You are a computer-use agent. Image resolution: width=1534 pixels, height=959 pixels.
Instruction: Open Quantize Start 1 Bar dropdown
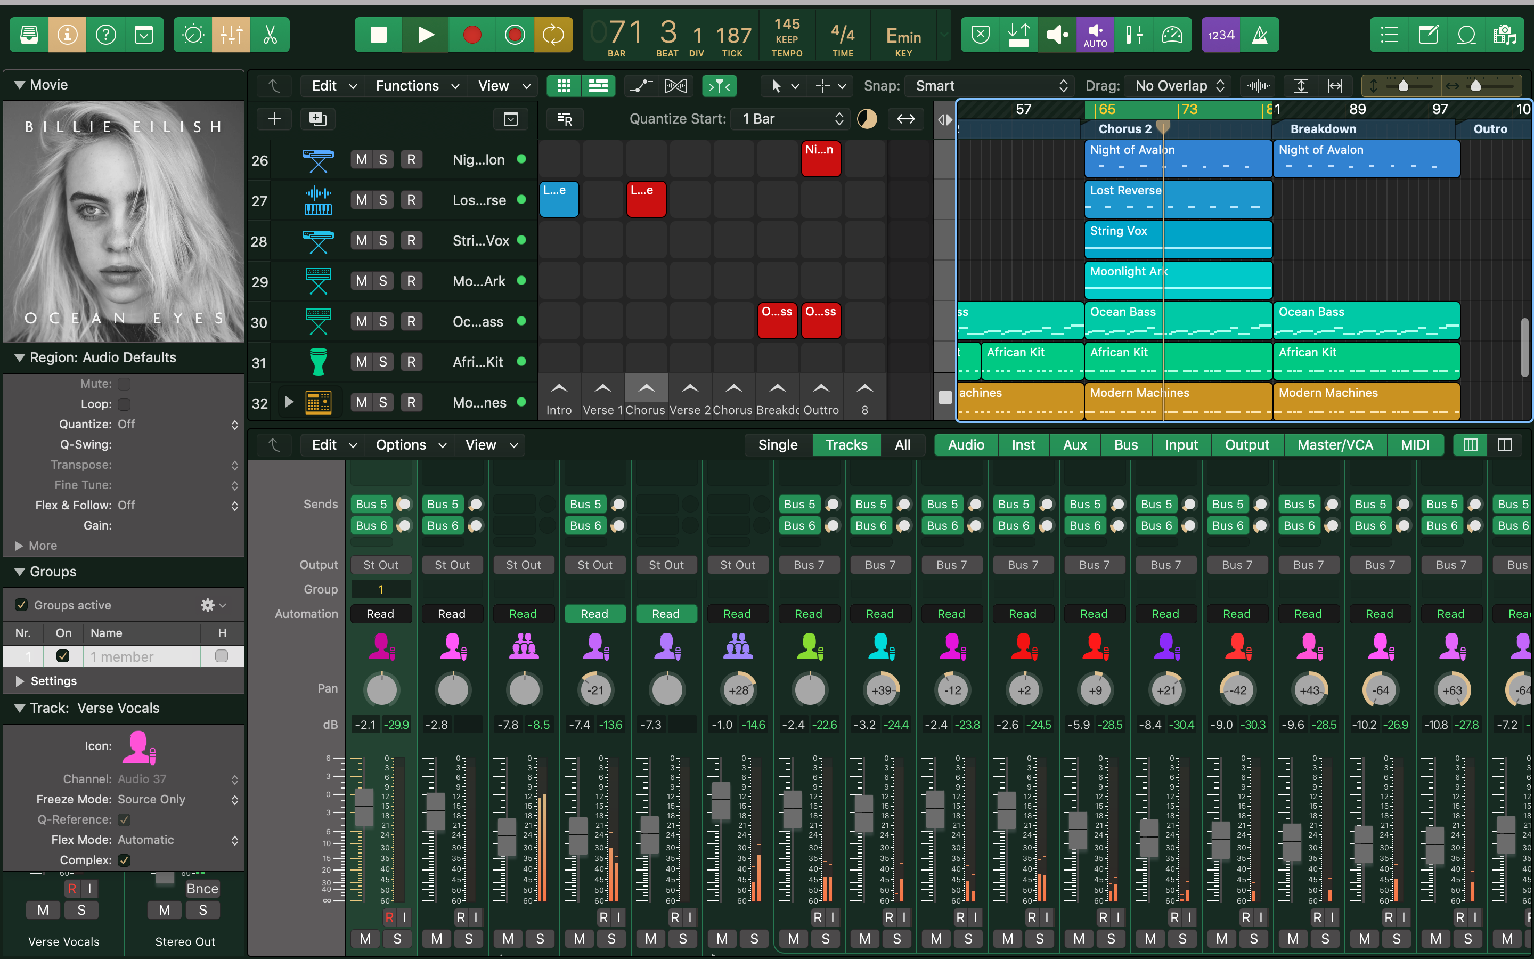[790, 119]
